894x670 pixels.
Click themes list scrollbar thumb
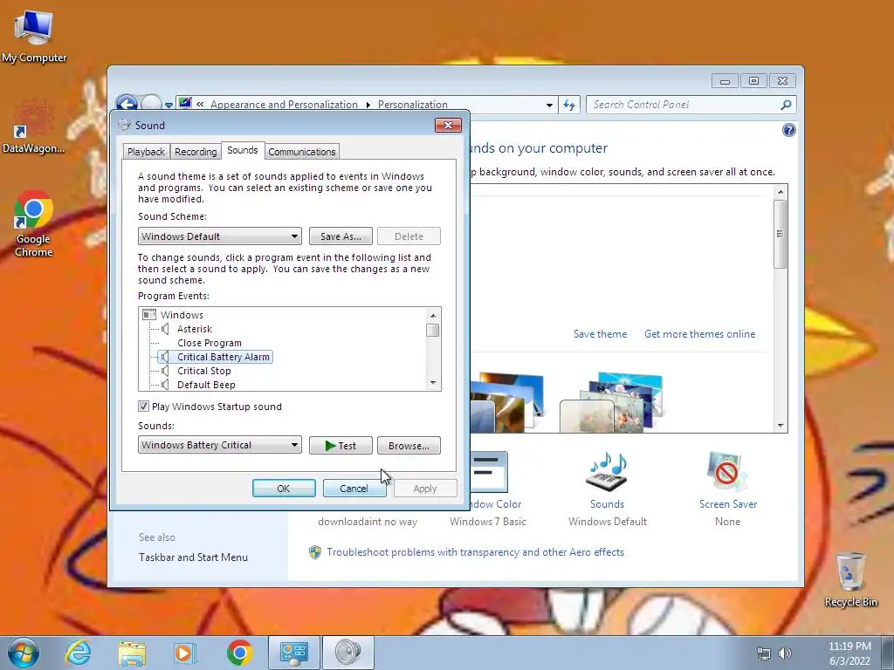click(781, 234)
